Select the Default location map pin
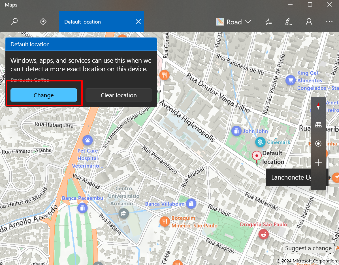The image size is (339, 265). [257, 156]
